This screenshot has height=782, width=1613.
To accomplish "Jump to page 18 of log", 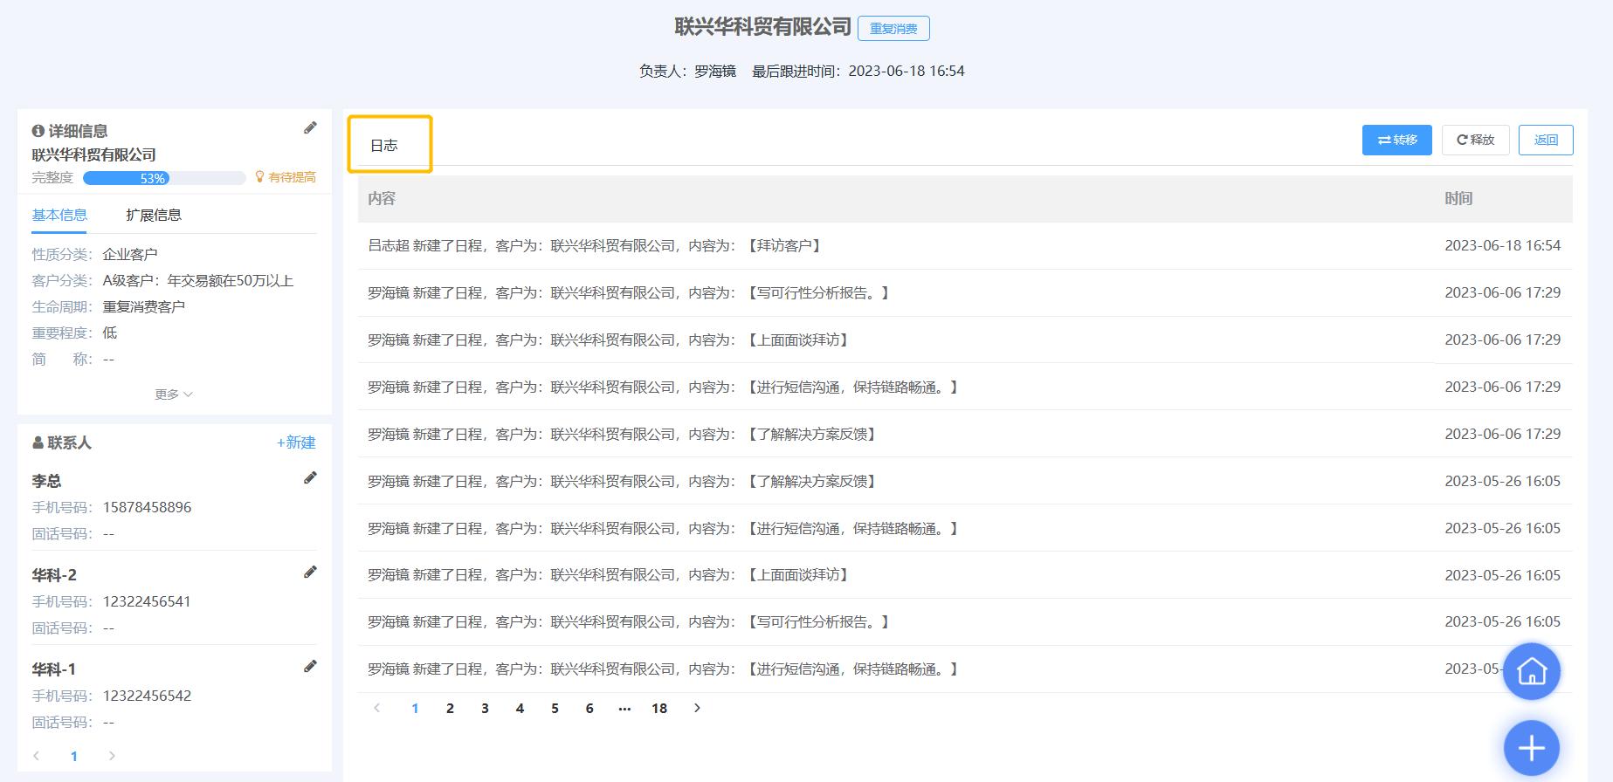I will coord(659,708).
